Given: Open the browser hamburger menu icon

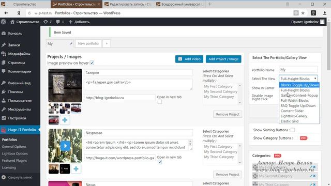Looking at the screenshot, I should (x=288, y=4).
